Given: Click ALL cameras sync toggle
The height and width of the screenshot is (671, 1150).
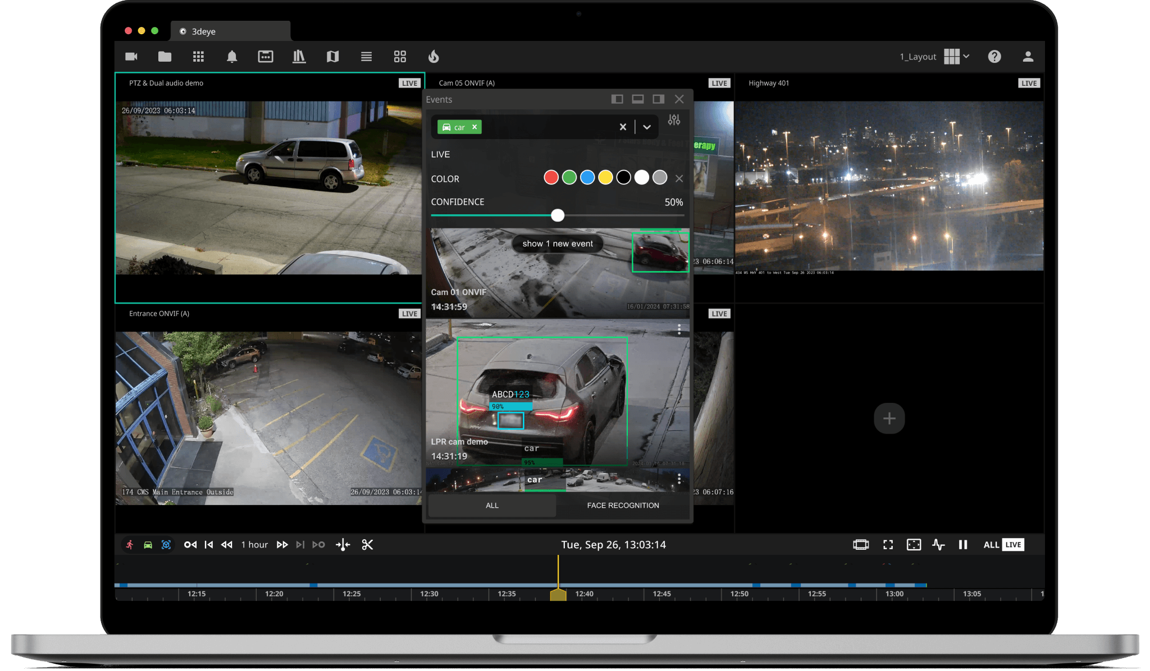Looking at the screenshot, I should (991, 545).
